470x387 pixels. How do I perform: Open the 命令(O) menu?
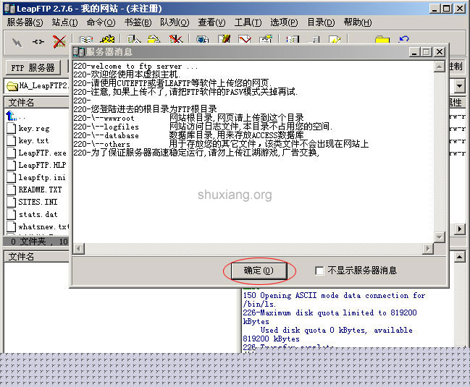pyautogui.click(x=101, y=22)
